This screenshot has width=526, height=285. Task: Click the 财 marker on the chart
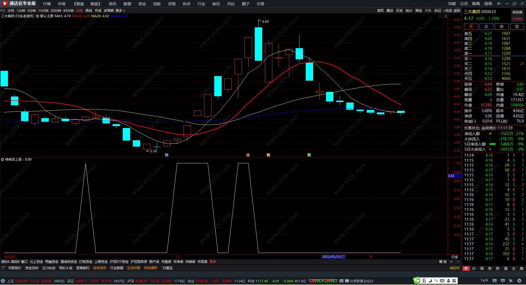(x=167, y=155)
